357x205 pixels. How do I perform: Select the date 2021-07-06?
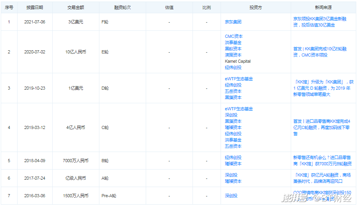click(35, 22)
